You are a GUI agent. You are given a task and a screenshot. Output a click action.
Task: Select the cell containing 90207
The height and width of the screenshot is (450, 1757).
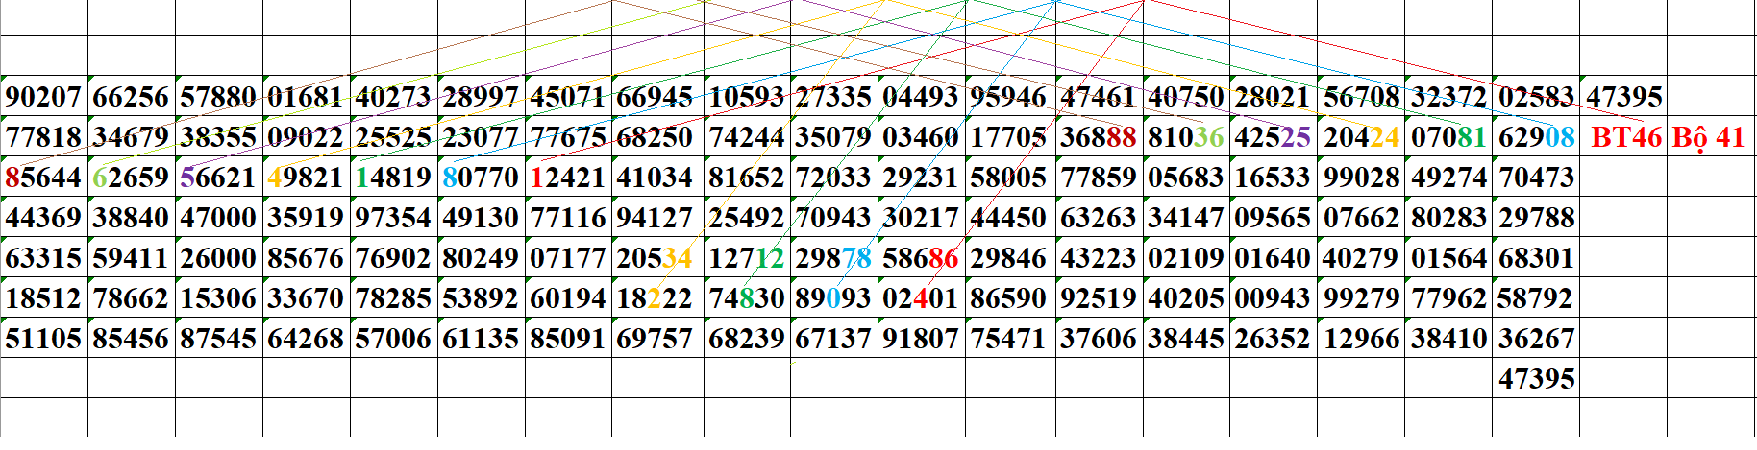coord(43,97)
